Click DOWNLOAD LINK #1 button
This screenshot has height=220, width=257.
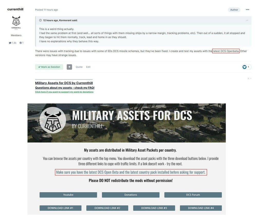(x=60, y=208)
